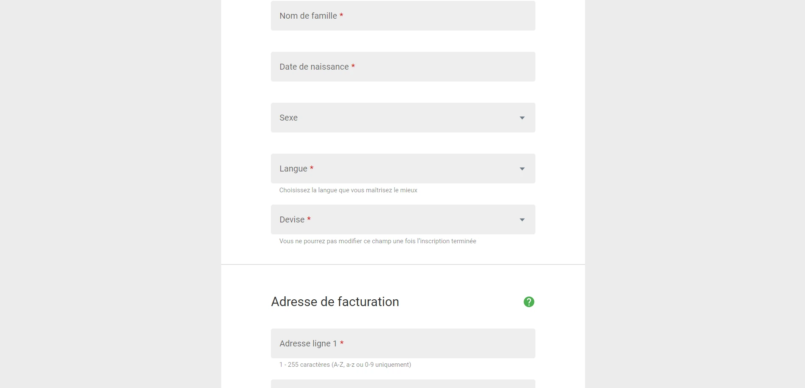Click the 1 - 255 caractères hint text
The image size is (805, 388).
tap(345, 365)
